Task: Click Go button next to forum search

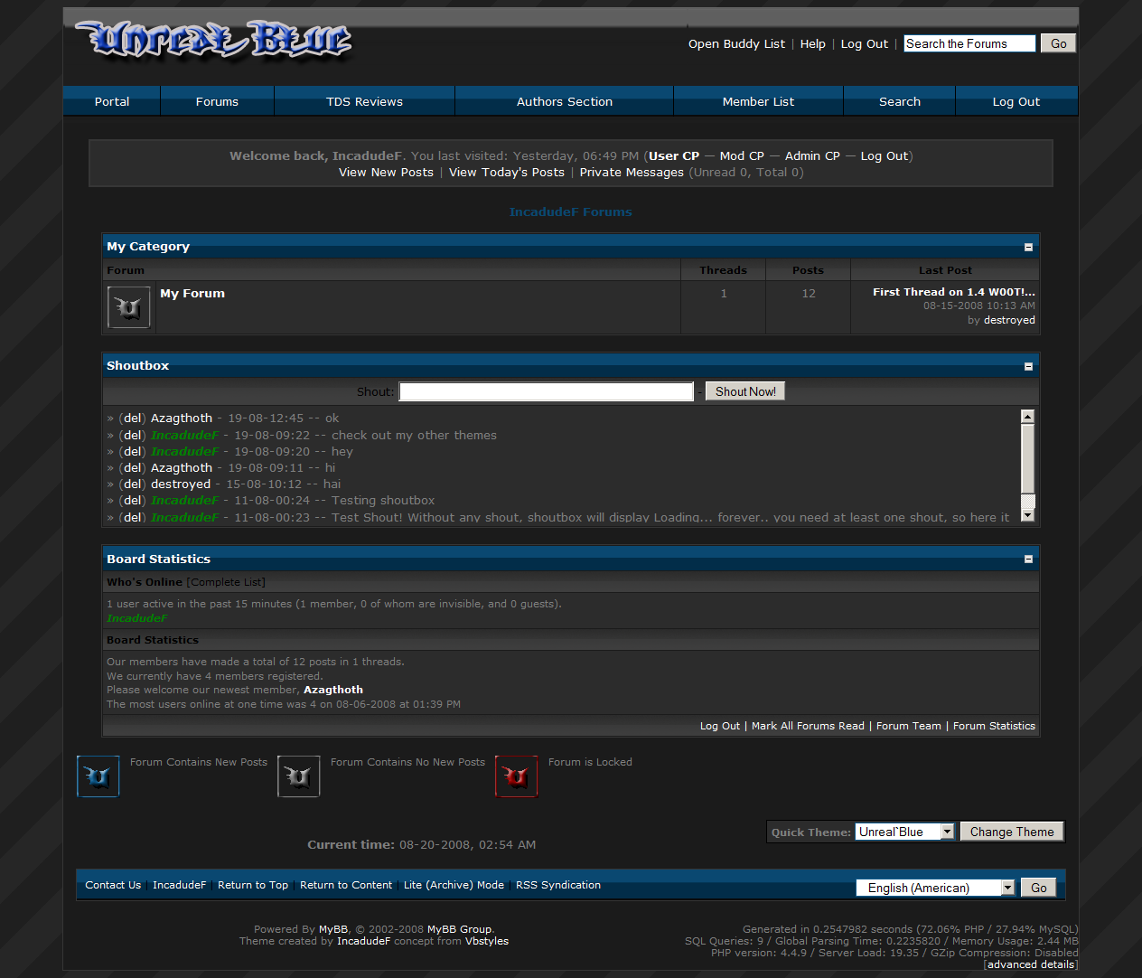Action: 1058,43
